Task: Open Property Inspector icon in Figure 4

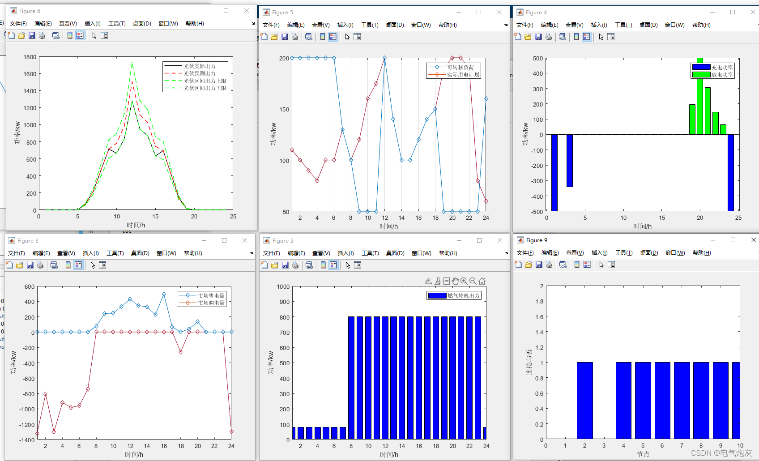Action: [611, 37]
